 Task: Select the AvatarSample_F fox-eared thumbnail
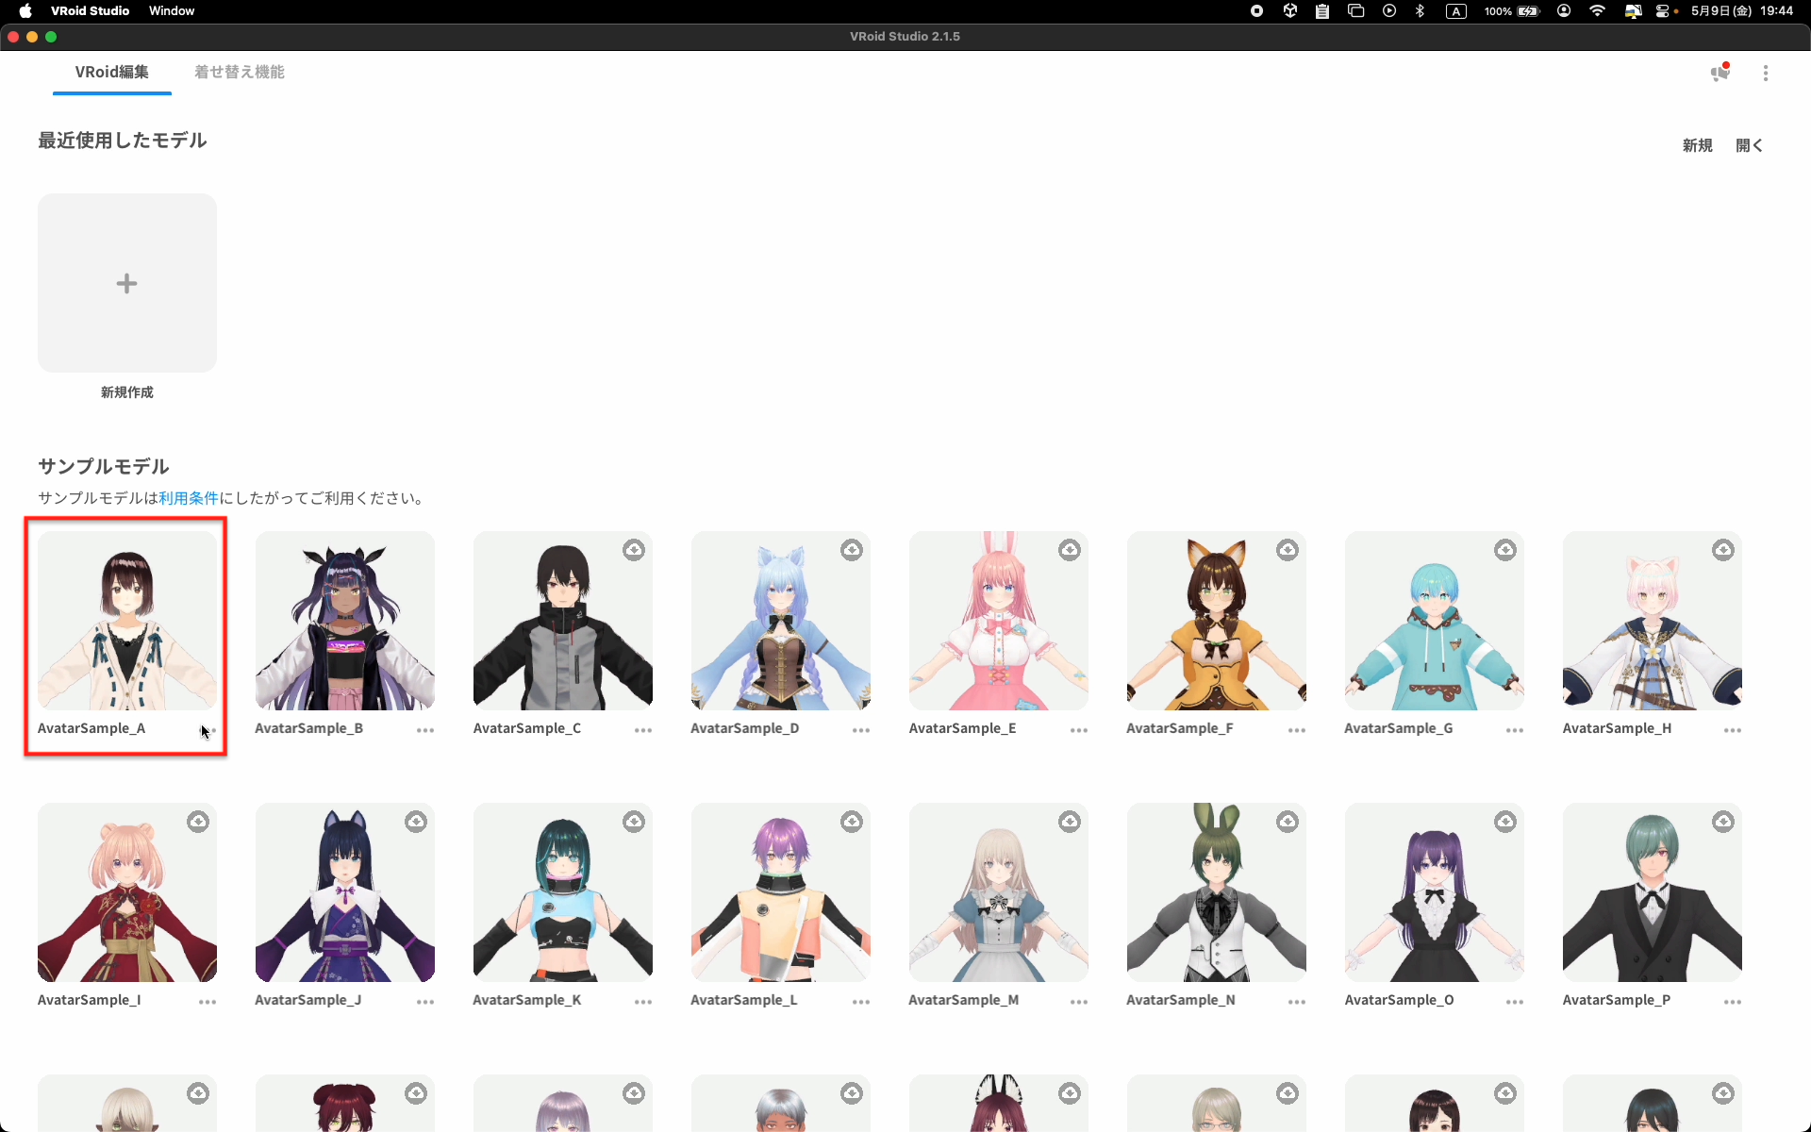[1217, 621]
